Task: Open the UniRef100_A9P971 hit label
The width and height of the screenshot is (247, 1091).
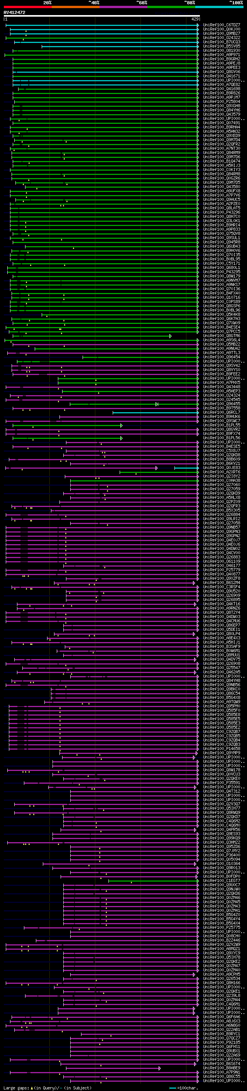Action: tap(222, 55)
